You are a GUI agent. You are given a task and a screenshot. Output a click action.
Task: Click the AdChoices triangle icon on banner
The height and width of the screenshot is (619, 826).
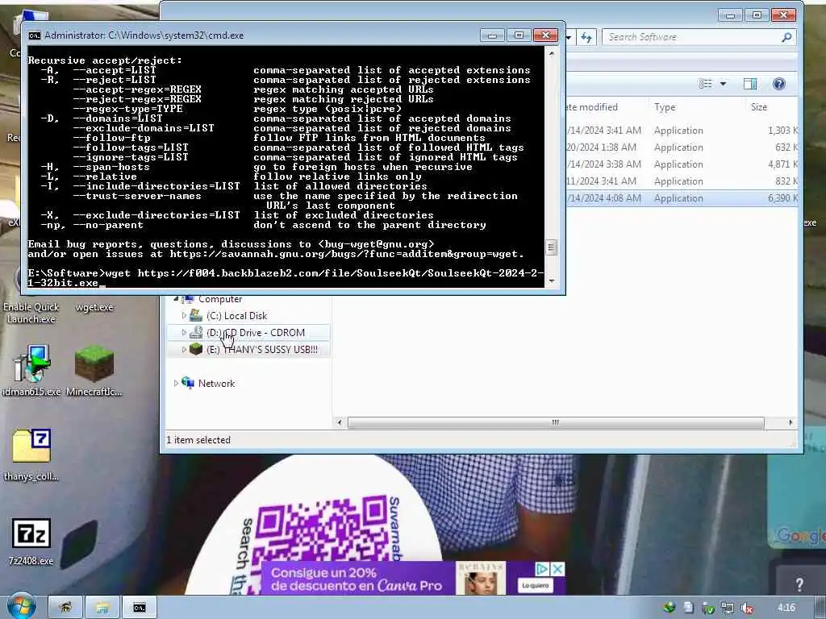(x=542, y=569)
